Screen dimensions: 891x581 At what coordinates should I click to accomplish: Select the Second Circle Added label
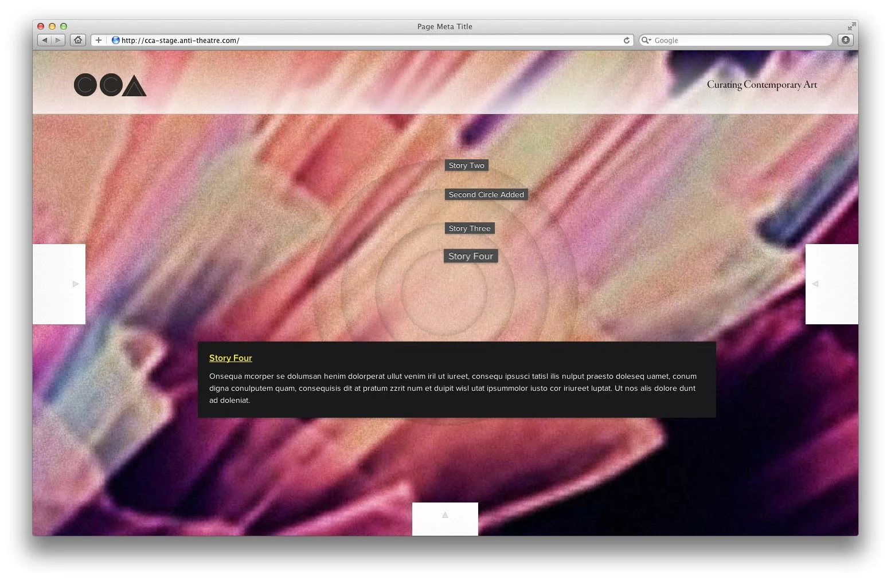pyautogui.click(x=486, y=195)
